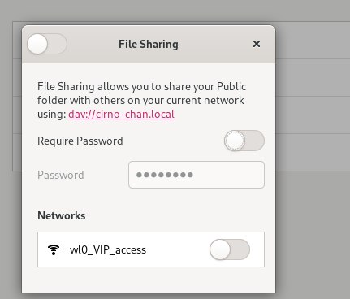
Task: Click the File Sharing description paragraph
Action: click(x=141, y=100)
